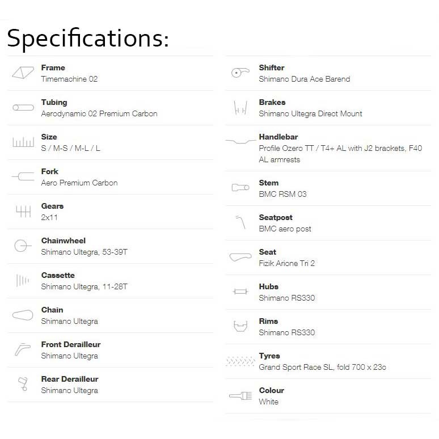Click the Shimano Dura Ace Barend value
439x439 pixels.
pyautogui.click(x=305, y=79)
